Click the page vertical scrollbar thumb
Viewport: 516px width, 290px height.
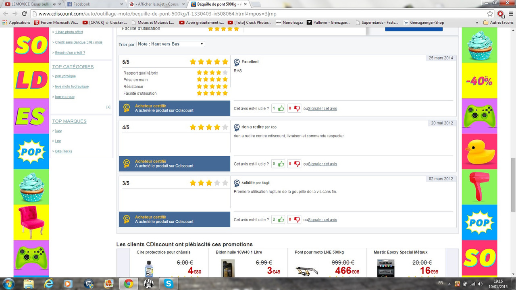pos(513,184)
